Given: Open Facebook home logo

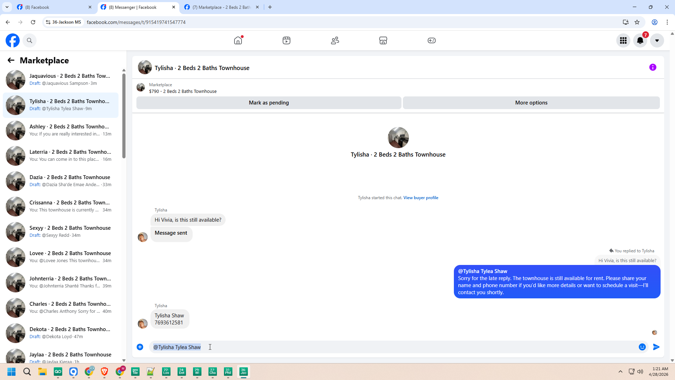Looking at the screenshot, I should click(13, 40).
